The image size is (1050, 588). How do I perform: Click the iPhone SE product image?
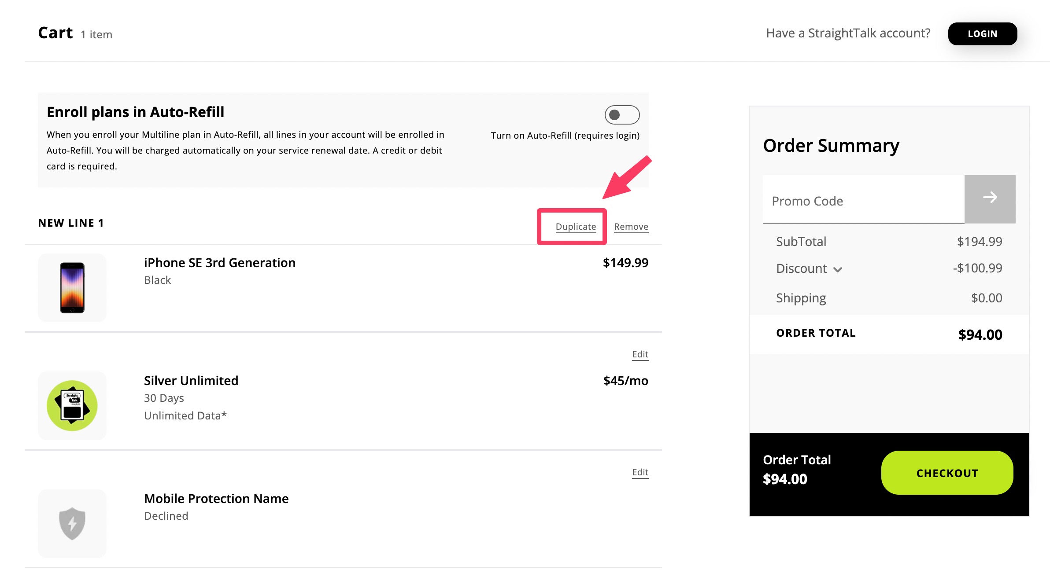[x=72, y=287]
